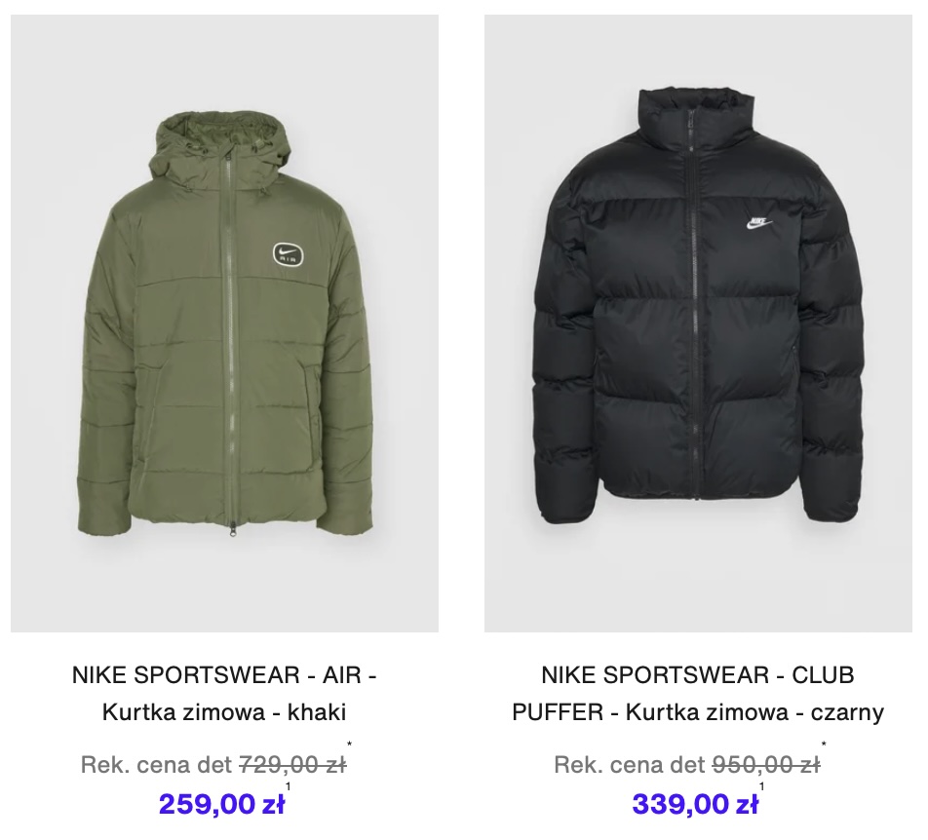Click the 259,00 zł sale price
Viewport: 928px width, 840px height.
coord(222,804)
